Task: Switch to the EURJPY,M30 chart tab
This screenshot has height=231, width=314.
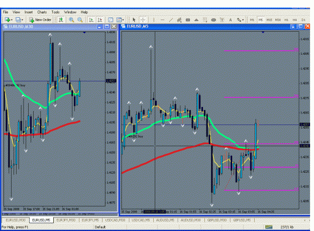Action: (66, 220)
